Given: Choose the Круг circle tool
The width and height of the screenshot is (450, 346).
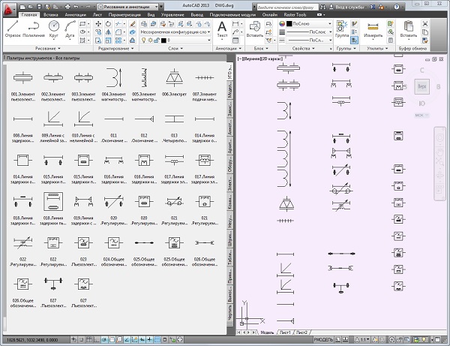Looking at the screenshot, I should pyautogui.click(x=54, y=28).
